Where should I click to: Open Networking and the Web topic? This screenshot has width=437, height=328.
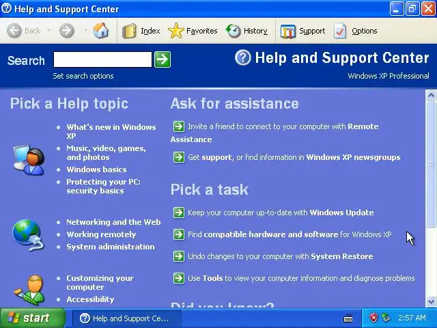[x=113, y=222]
